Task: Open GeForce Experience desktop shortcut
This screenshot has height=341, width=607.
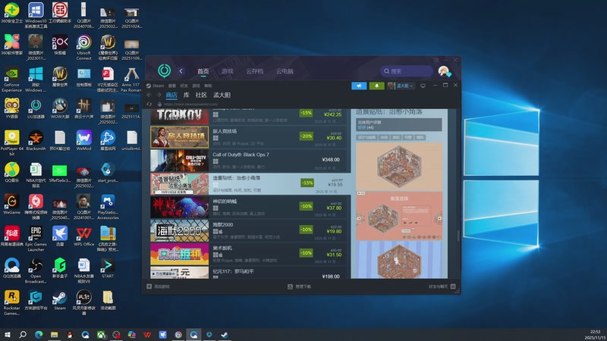Action: tap(11, 80)
